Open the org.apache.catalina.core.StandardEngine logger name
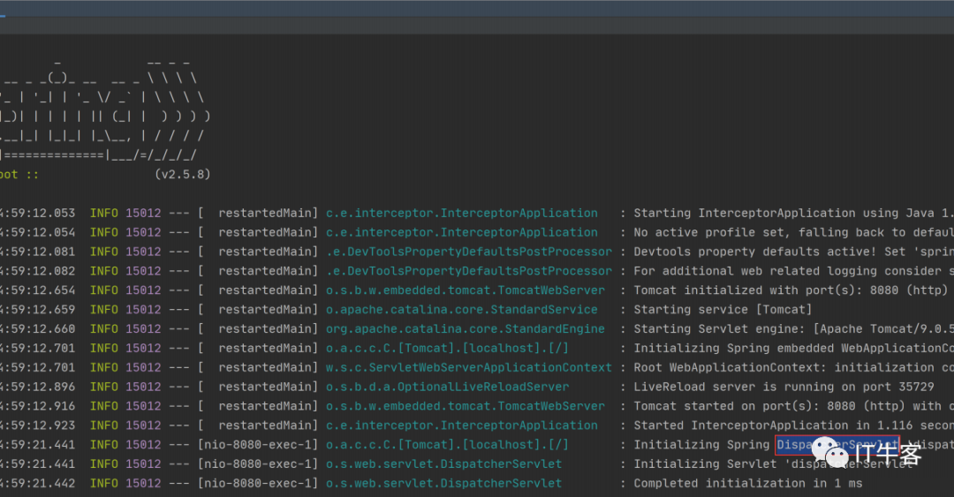 466,329
